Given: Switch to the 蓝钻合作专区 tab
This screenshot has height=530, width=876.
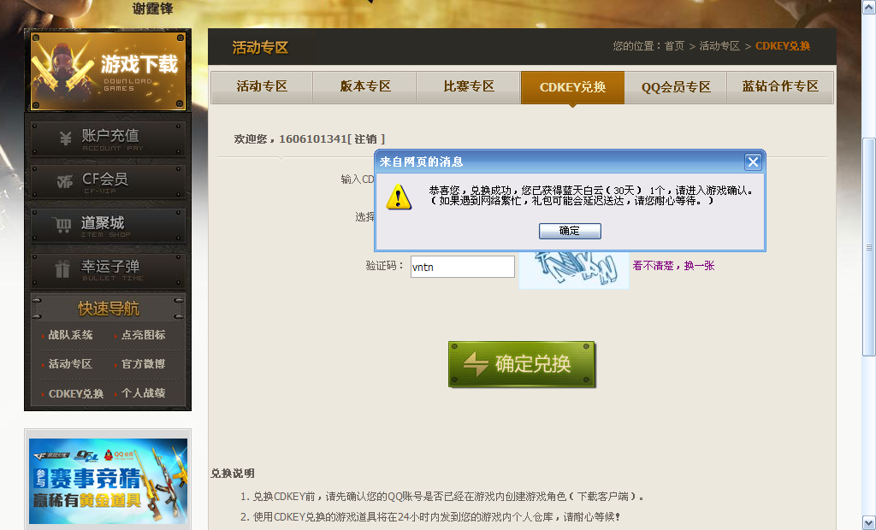Looking at the screenshot, I should (780, 87).
